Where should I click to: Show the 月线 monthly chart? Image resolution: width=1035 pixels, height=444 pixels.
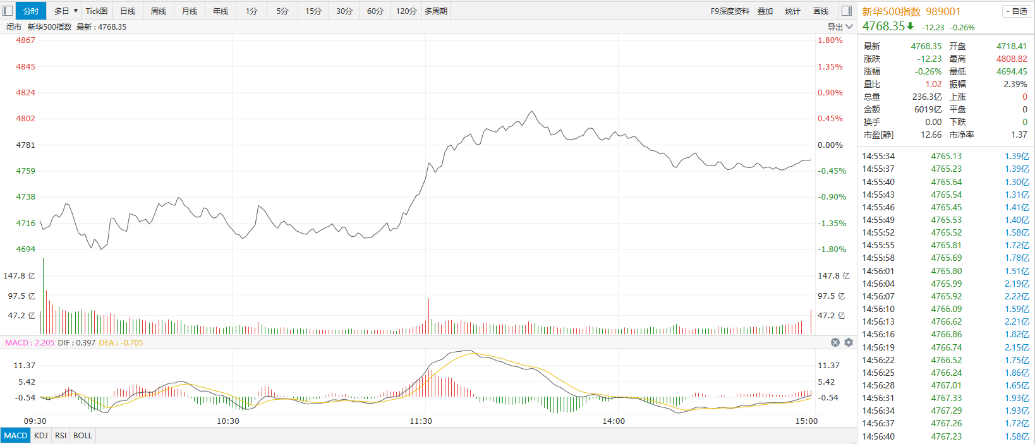pos(190,11)
